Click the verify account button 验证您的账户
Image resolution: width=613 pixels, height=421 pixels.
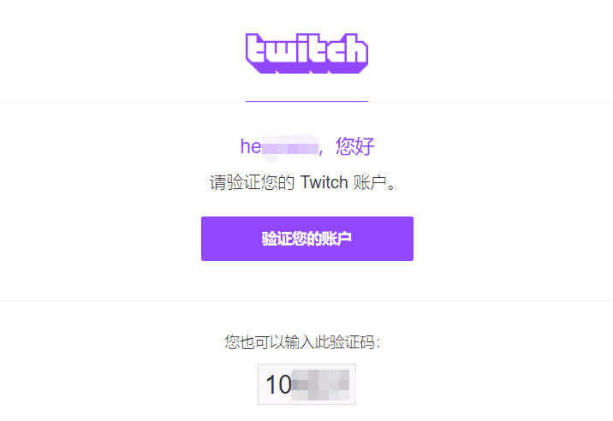click(306, 239)
